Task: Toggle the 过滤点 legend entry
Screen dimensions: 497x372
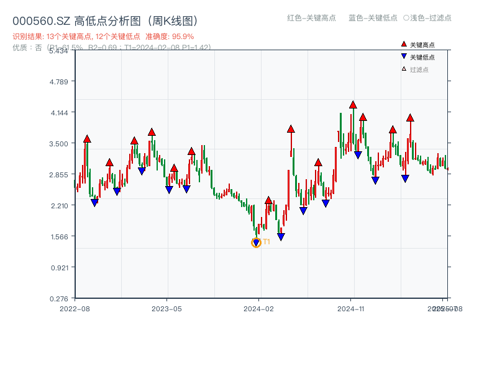Action: (415, 69)
